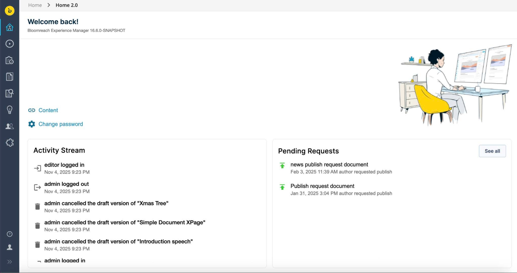Open the Help question-mark icon

click(10, 234)
